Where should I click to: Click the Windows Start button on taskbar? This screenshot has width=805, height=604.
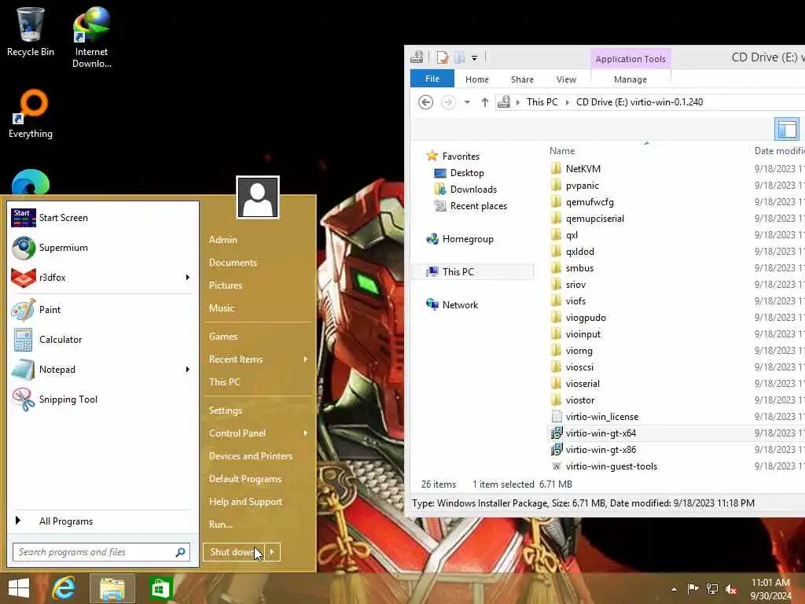[x=19, y=588]
